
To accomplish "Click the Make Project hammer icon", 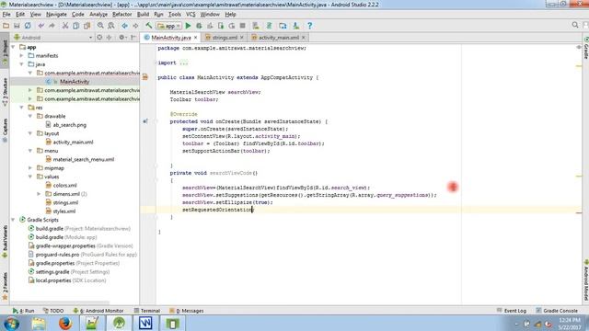I will pos(149,26).
